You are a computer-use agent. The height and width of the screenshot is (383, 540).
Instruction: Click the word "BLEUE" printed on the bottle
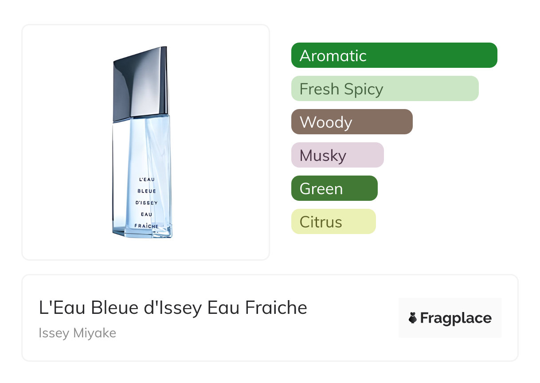tap(146, 191)
